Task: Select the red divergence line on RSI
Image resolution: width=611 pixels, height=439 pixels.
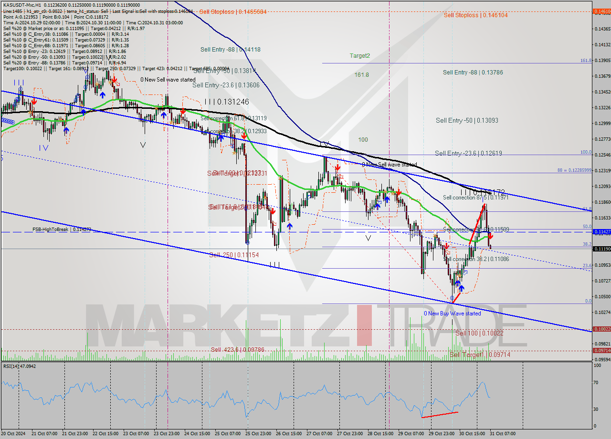Action: [x=440, y=415]
